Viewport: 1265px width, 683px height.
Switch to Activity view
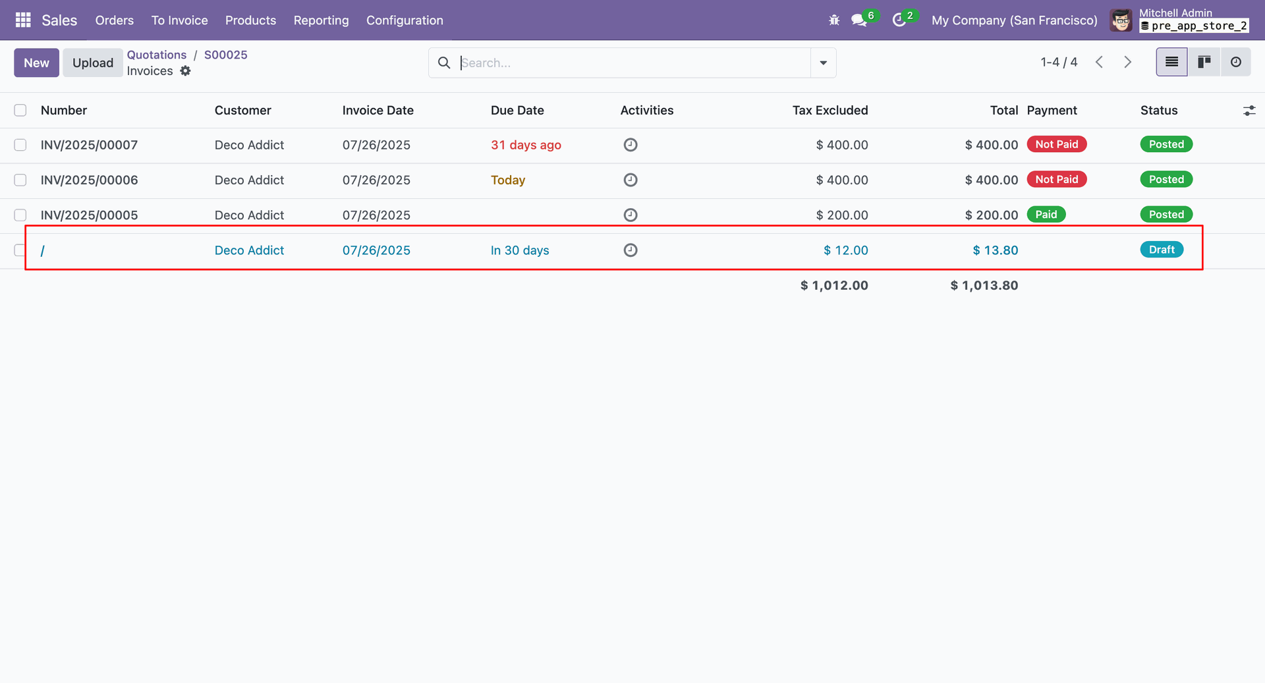click(1235, 62)
